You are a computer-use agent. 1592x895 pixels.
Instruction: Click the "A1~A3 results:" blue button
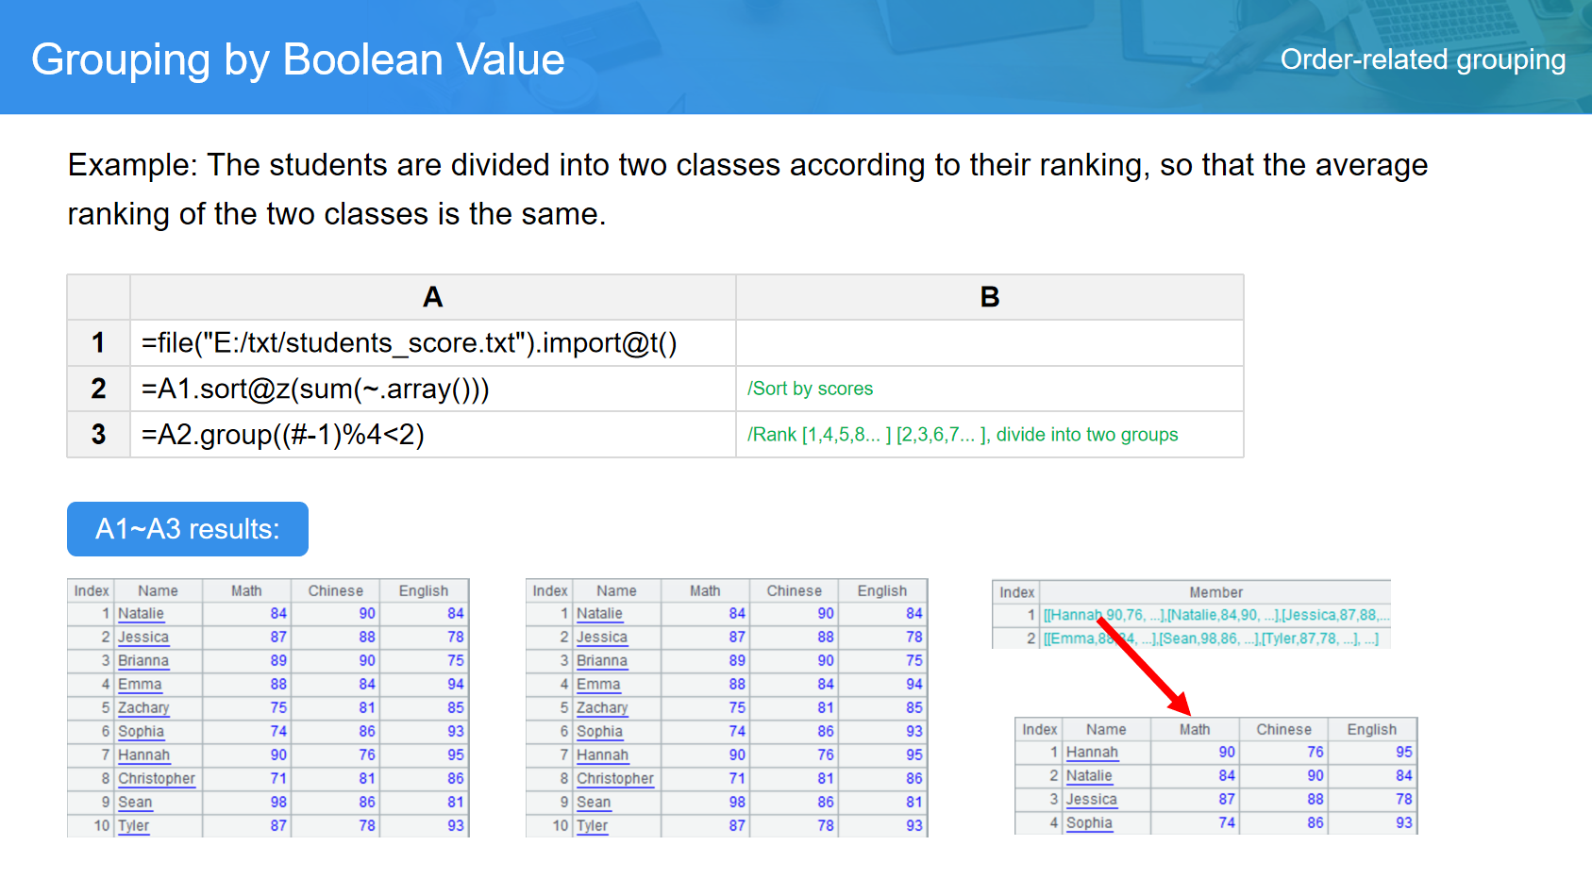[x=187, y=529]
